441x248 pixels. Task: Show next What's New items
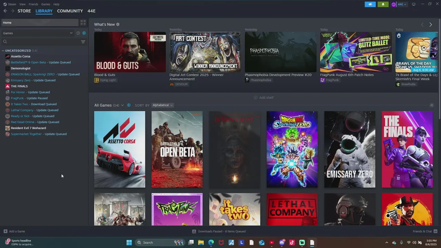point(431,24)
